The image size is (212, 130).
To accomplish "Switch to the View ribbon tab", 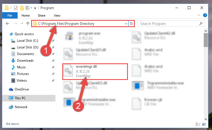I will (x=57, y=15).
